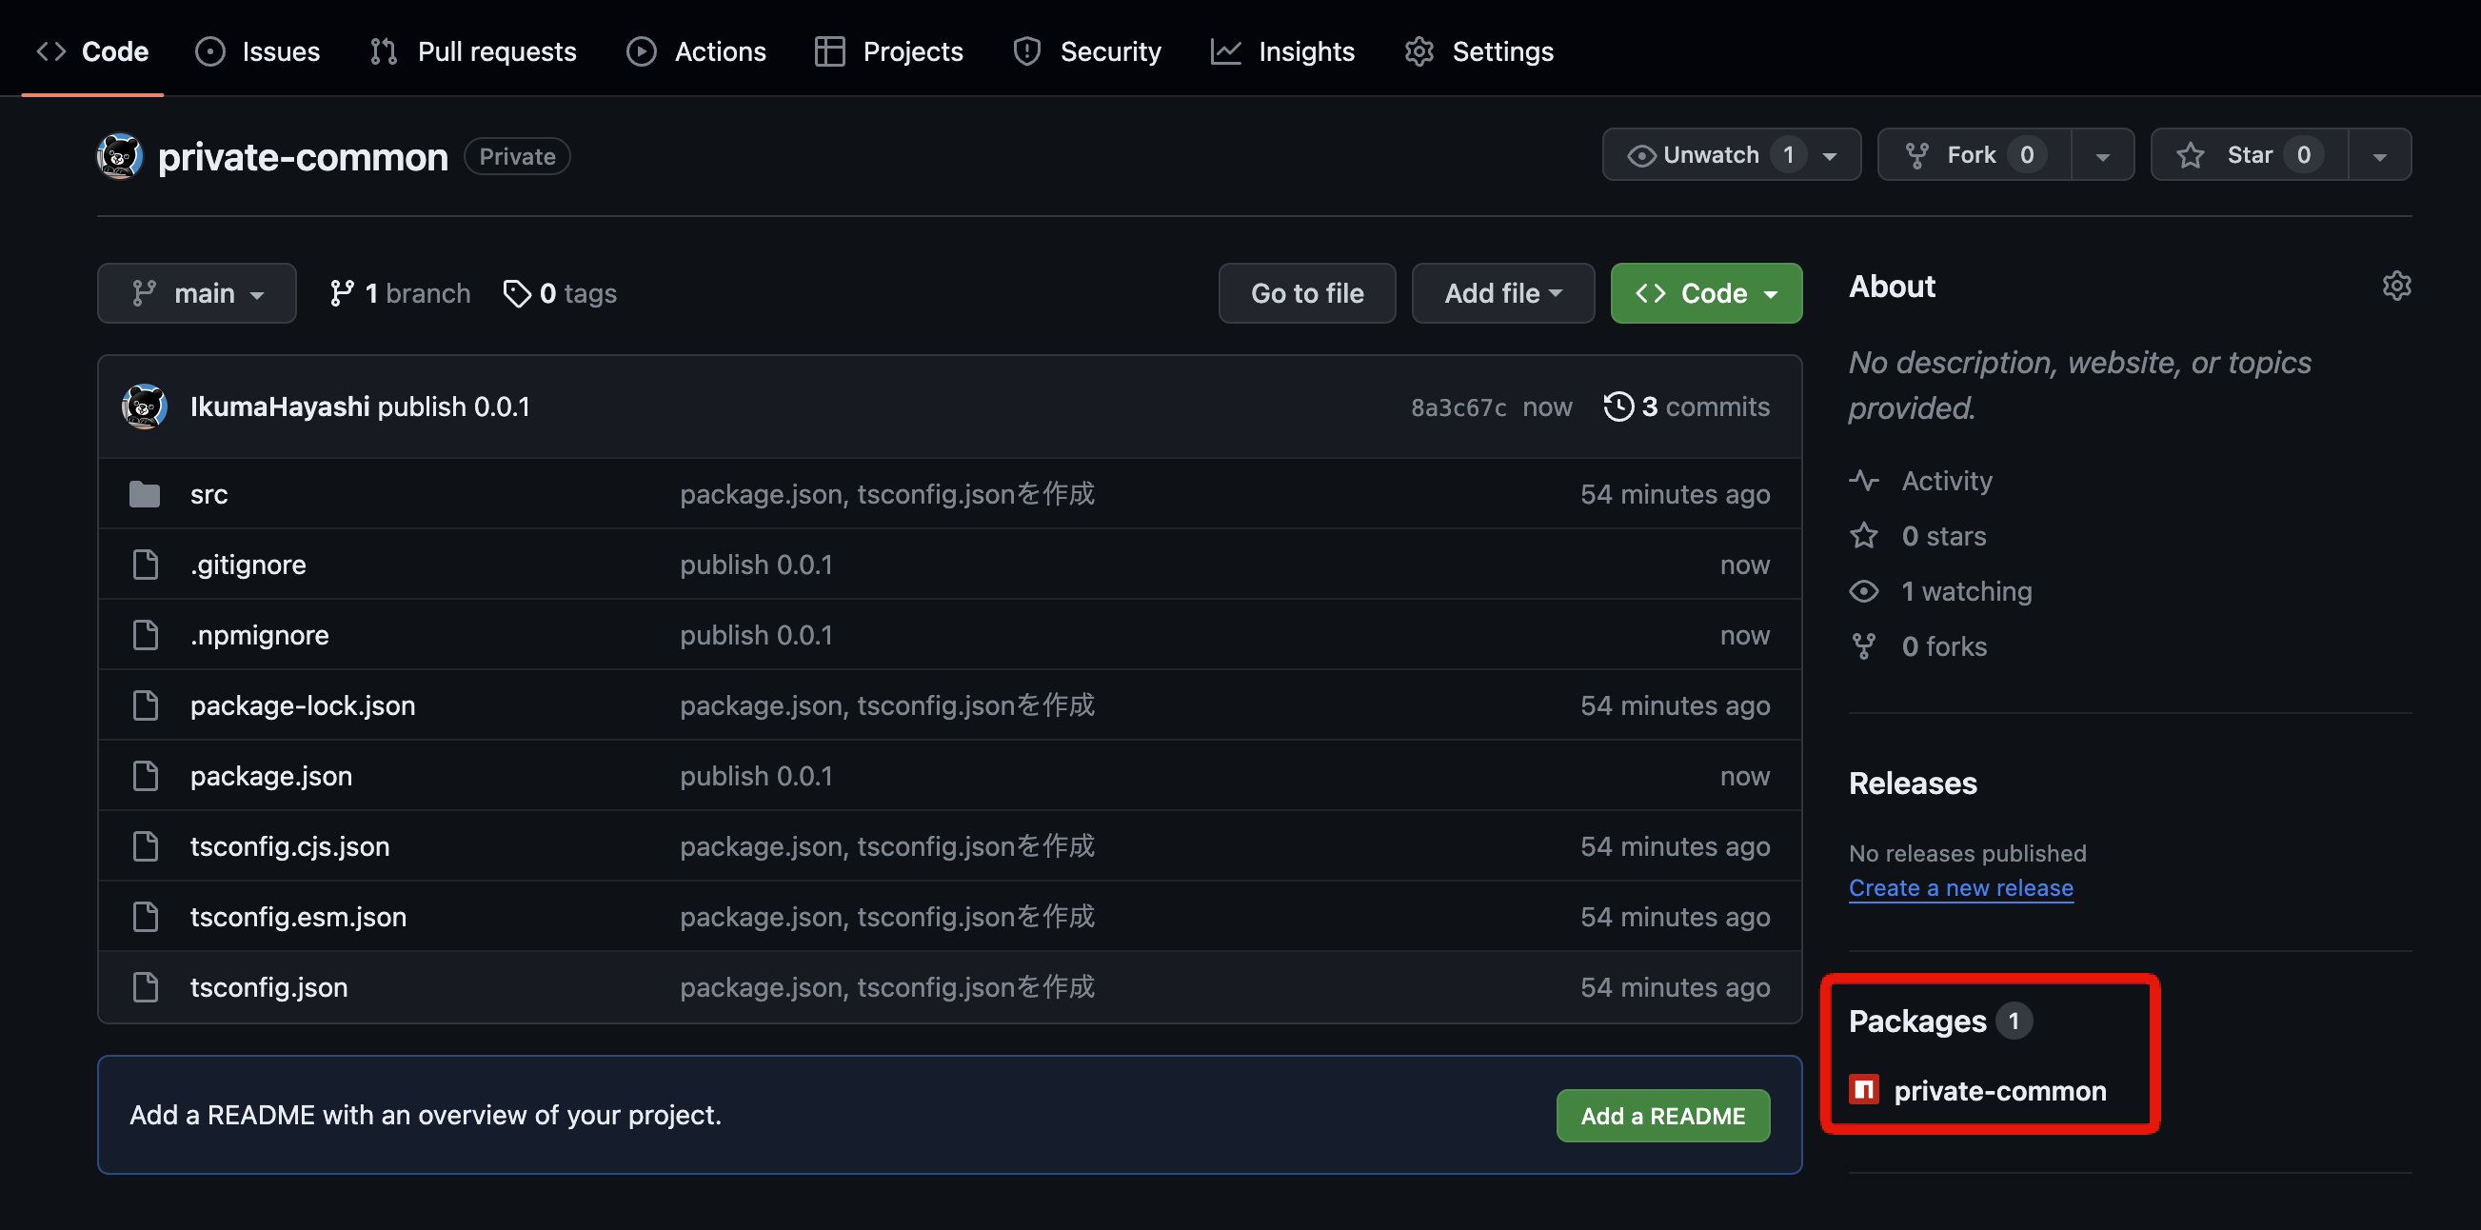
Task: Click the 8a3c67c commit hash
Action: tap(1458, 407)
